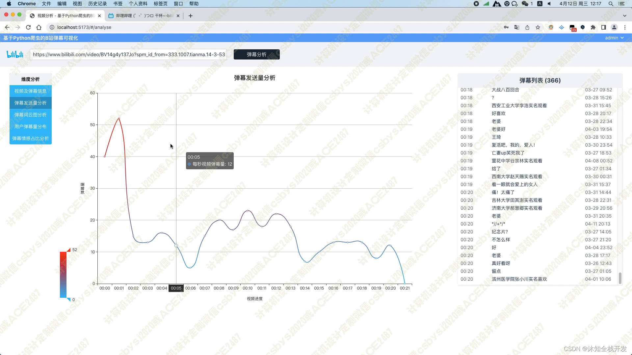
Task: Click the bilibili logo
Action: pos(15,54)
